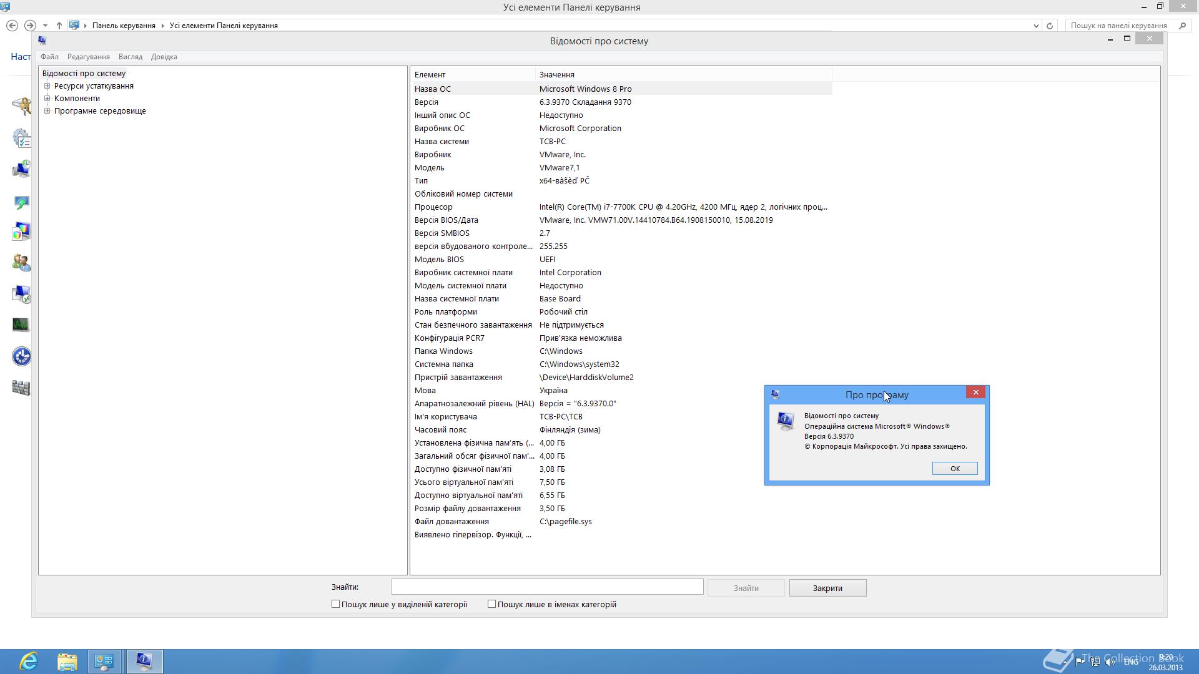Open the 'Файл' menu
This screenshot has height=674, width=1199.
point(49,57)
